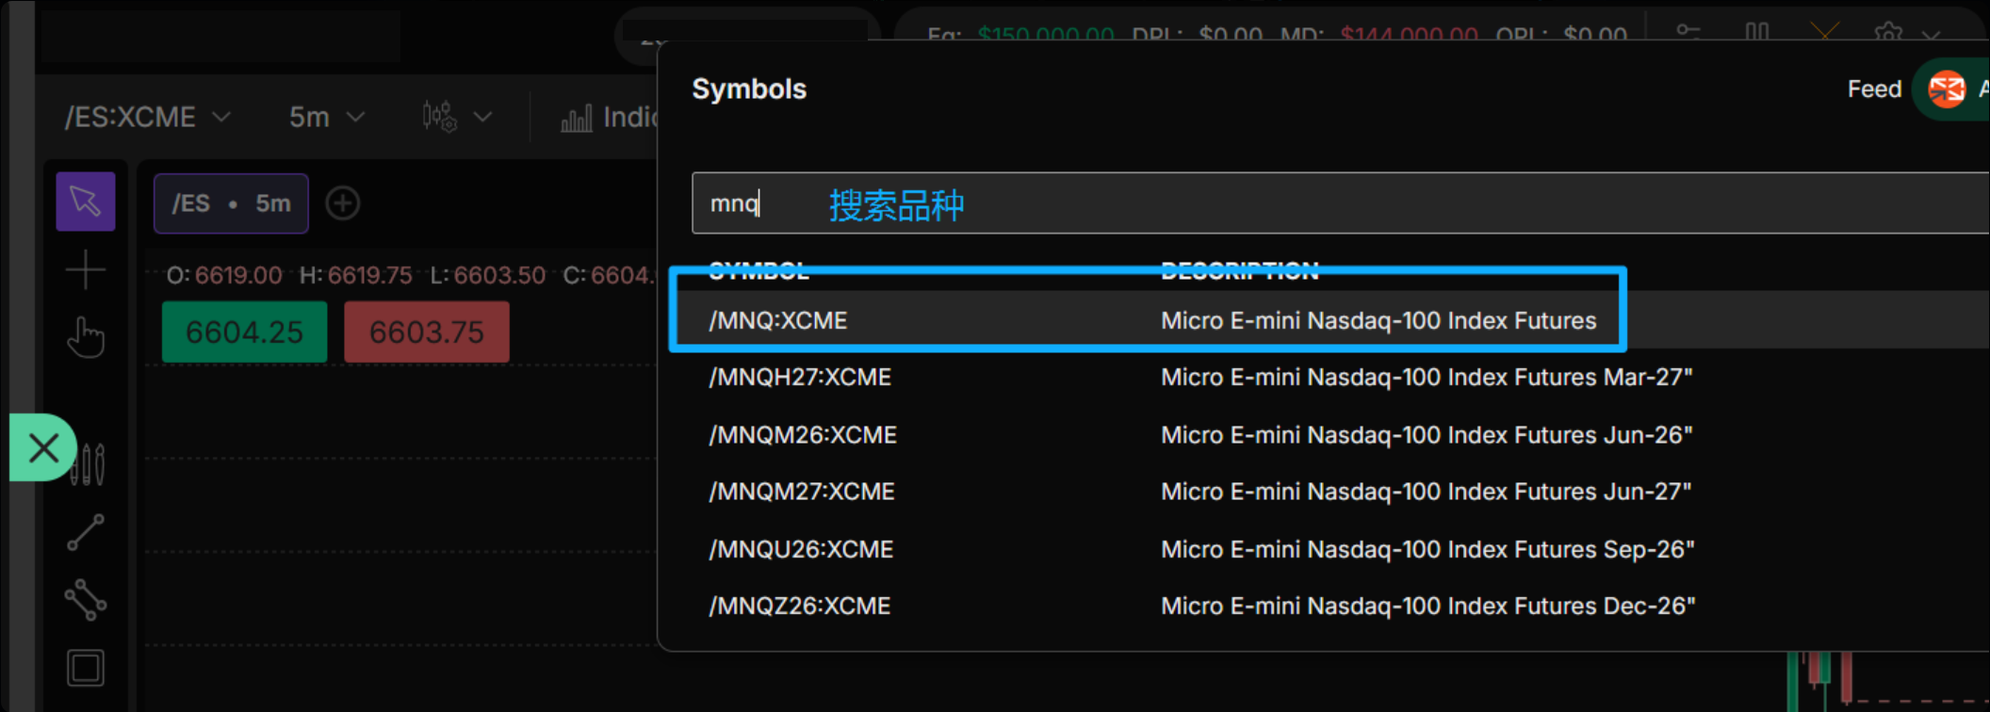Add a new chart with plus icon
This screenshot has height=712, width=1990.
click(x=343, y=203)
